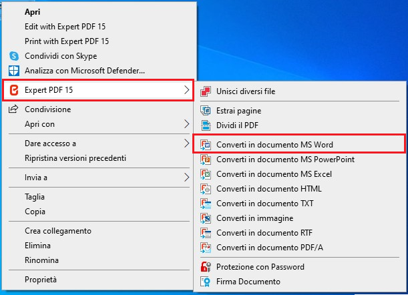Click the TXT conversion icon
Screen dimensions: 408x295
(x=206, y=204)
